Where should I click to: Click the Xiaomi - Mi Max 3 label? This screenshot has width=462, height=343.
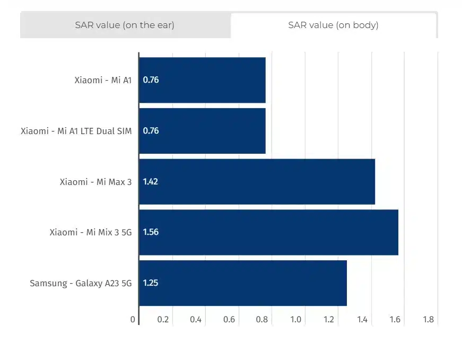coord(95,181)
